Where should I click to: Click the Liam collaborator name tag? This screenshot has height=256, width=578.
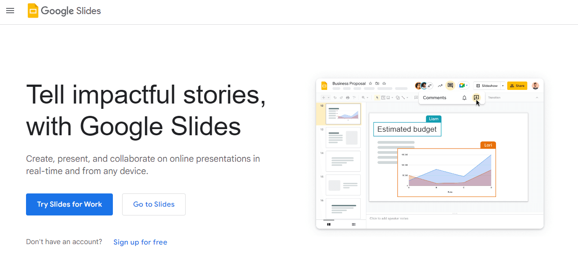(434, 119)
